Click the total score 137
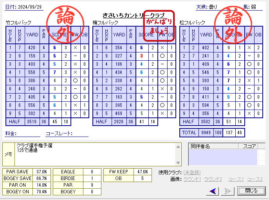Viewport: 269px width, 200px height. click(x=229, y=133)
